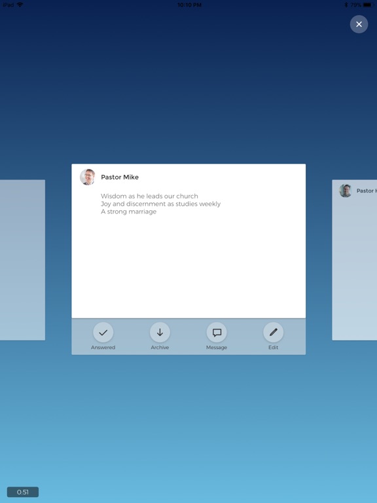Tap the clock showing 10:10 PM
This screenshot has height=503, width=377.
click(189, 5)
